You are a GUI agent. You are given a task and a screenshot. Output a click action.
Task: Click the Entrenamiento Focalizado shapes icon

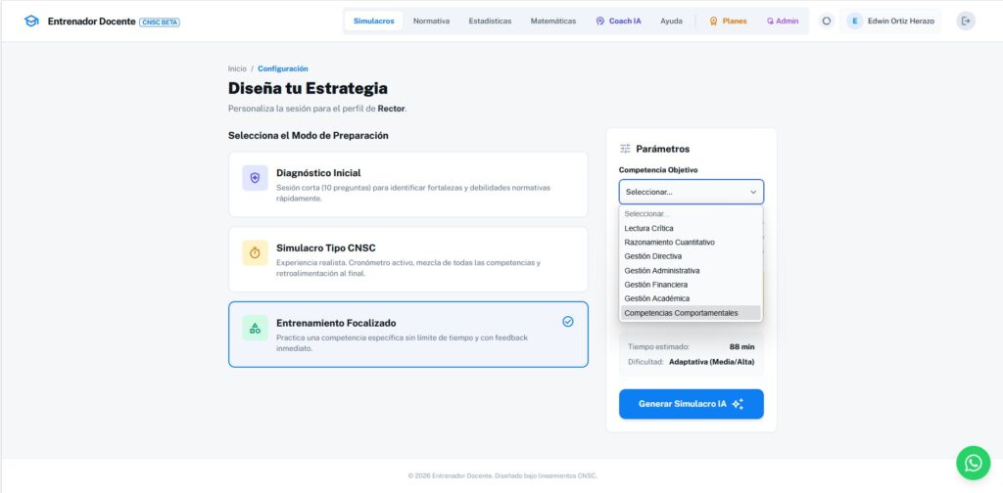(255, 328)
